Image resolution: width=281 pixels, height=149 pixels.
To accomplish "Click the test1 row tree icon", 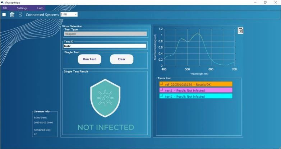I will [162, 90].
